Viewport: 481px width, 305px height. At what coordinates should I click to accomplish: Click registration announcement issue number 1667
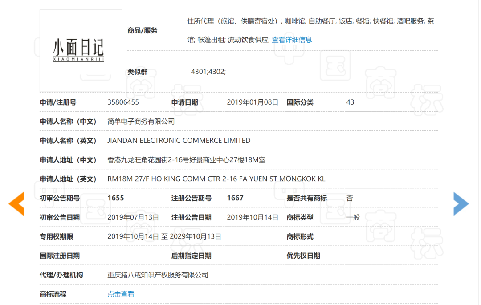(235, 198)
